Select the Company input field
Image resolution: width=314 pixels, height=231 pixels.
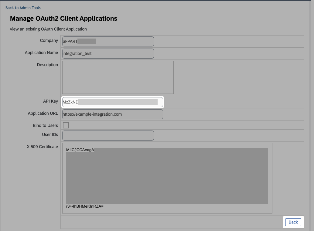(x=108, y=42)
